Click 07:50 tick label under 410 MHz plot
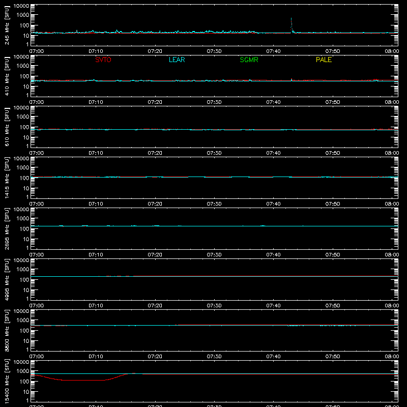This screenshot has width=407, height=407. coord(333,102)
